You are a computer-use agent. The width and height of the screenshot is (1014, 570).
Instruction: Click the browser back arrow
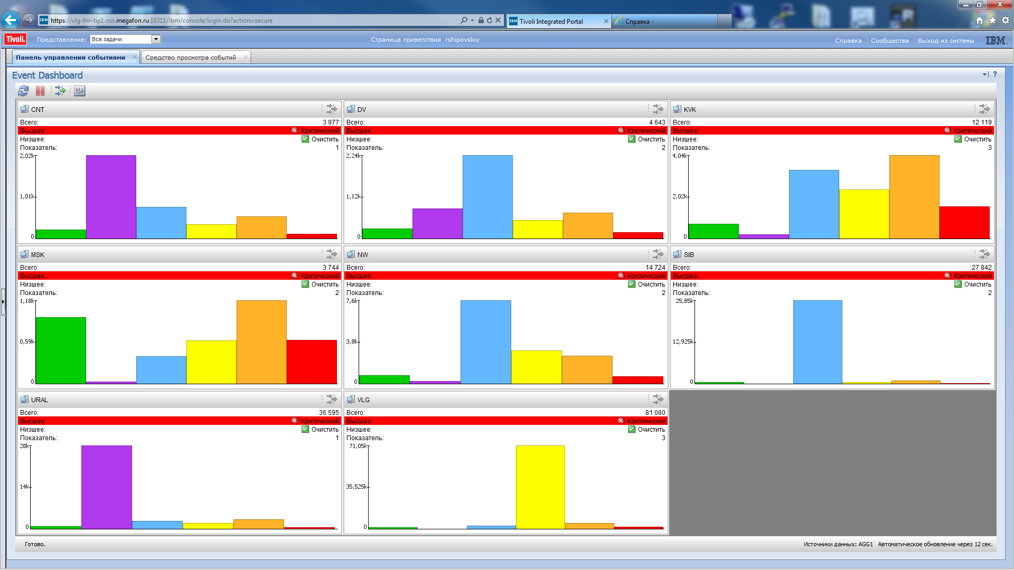pyautogui.click(x=11, y=20)
